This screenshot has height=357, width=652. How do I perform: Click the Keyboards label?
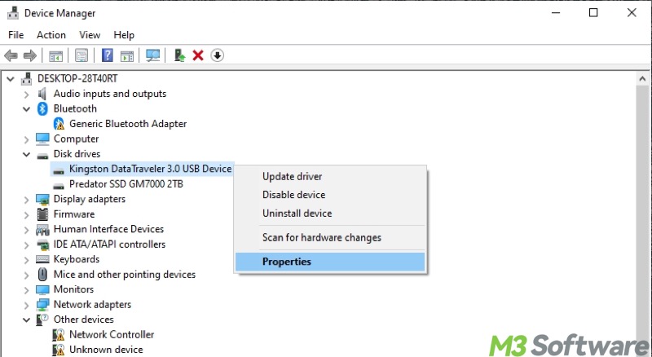tap(77, 259)
